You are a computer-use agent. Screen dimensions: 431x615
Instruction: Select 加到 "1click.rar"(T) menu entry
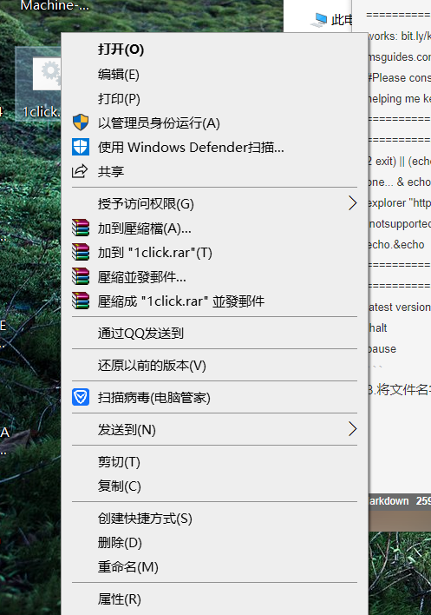tap(214, 252)
